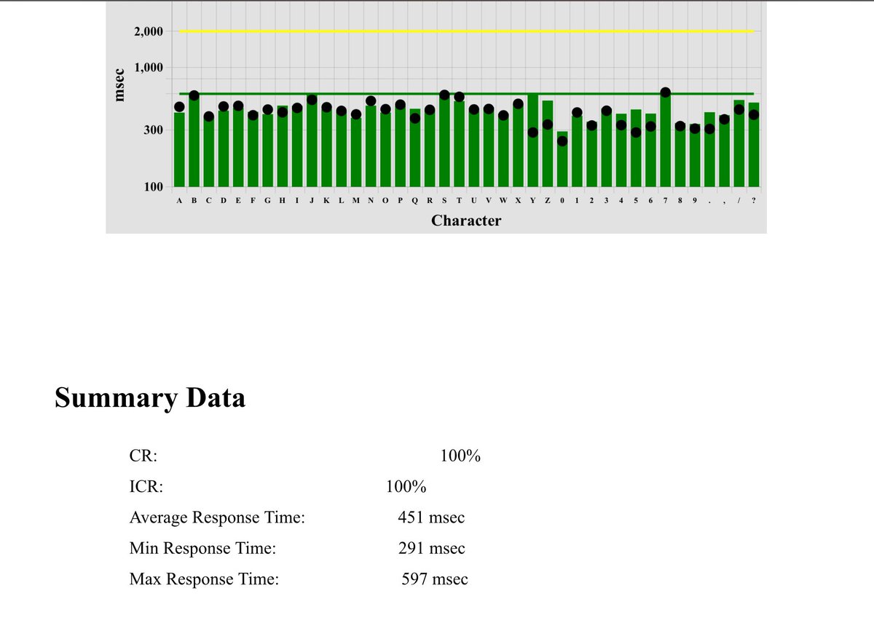Click the '1,000' y-axis tick label

click(147, 68)
